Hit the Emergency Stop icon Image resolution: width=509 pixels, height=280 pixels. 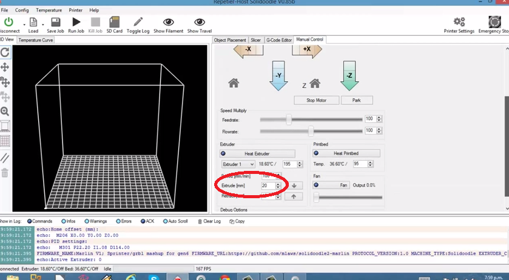point(494,22)
